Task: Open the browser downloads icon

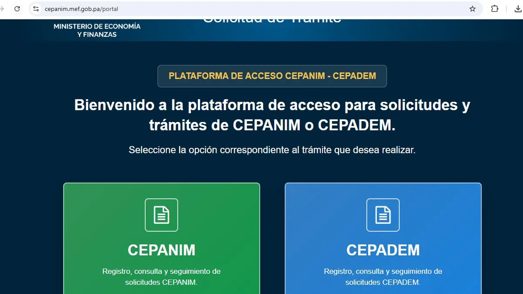Action: [x=518, y=9]
